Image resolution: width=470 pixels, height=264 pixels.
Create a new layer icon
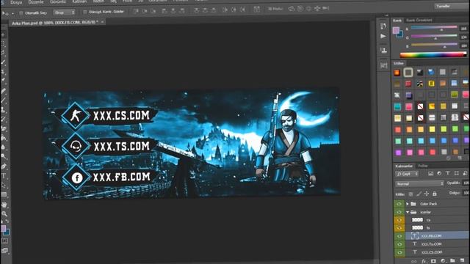tap(462, 261)
